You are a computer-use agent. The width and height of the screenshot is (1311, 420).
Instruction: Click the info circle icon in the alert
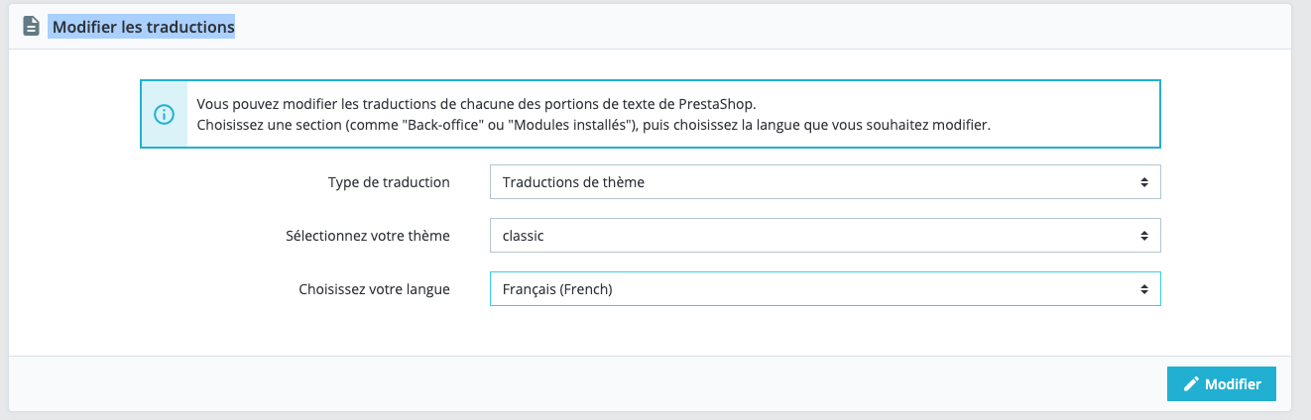164,114
